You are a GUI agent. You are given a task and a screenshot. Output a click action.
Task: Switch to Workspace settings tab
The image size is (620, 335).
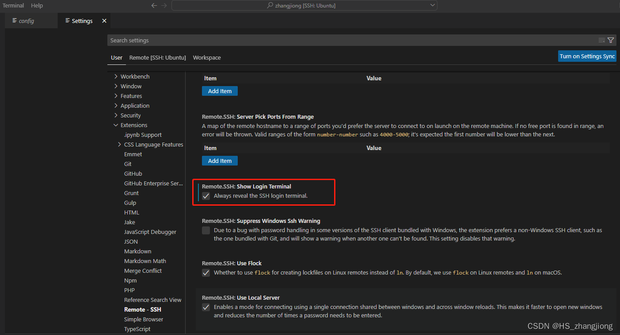(207, 58)
